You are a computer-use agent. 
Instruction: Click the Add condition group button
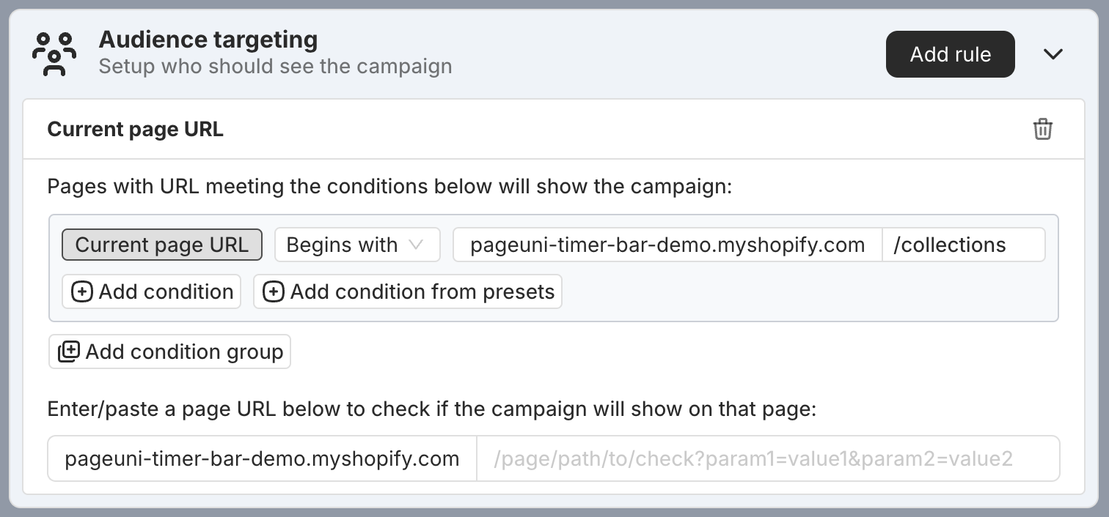pos(170,352)
